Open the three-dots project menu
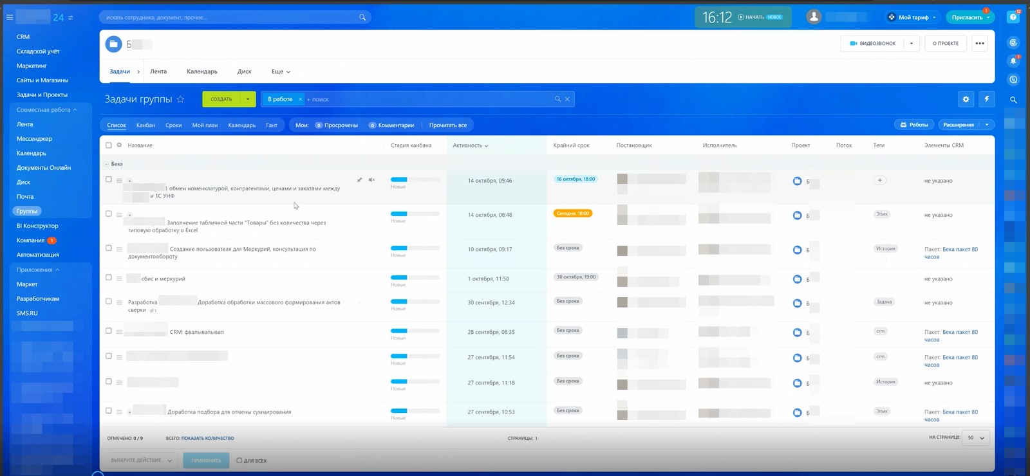1030x476 pixels. point(979,44)
